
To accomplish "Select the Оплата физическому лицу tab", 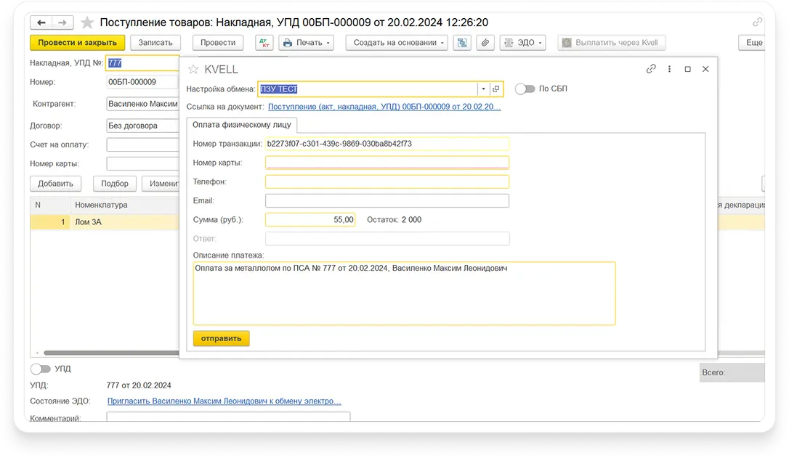I will pyautogui.click(x=231, y=124).
